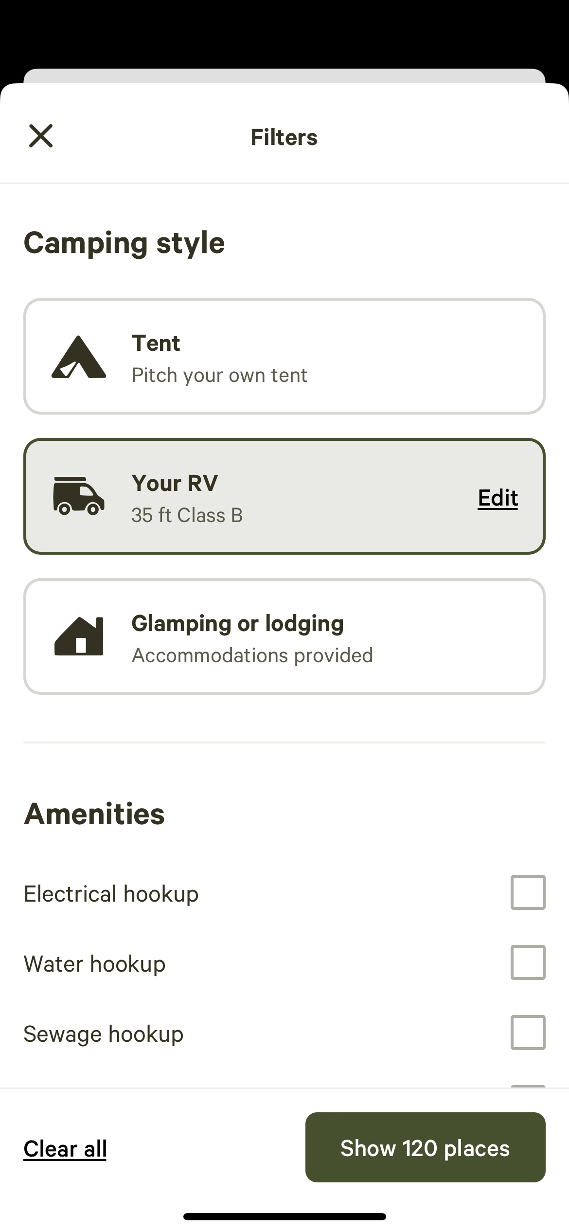Tap the Electrical hookup label

(111, 894)
